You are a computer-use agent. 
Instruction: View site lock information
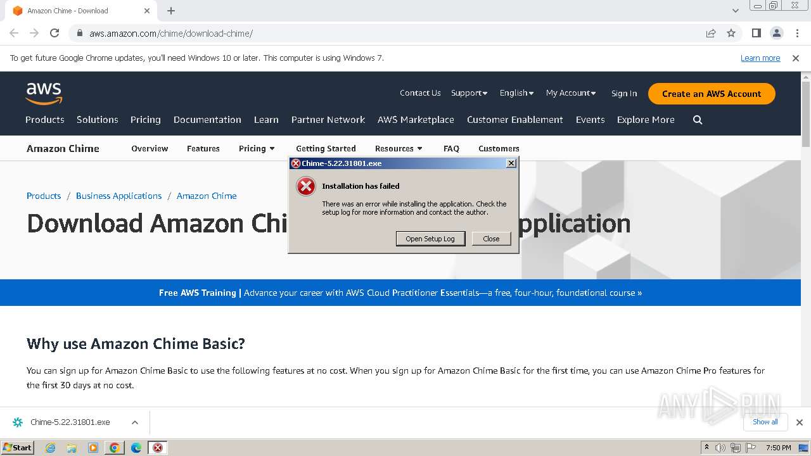[x=79, y=33]
